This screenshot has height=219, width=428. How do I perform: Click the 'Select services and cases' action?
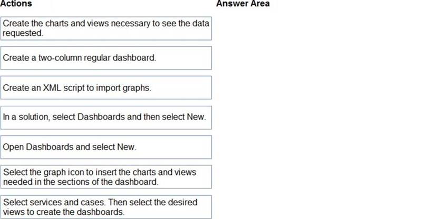105,207
